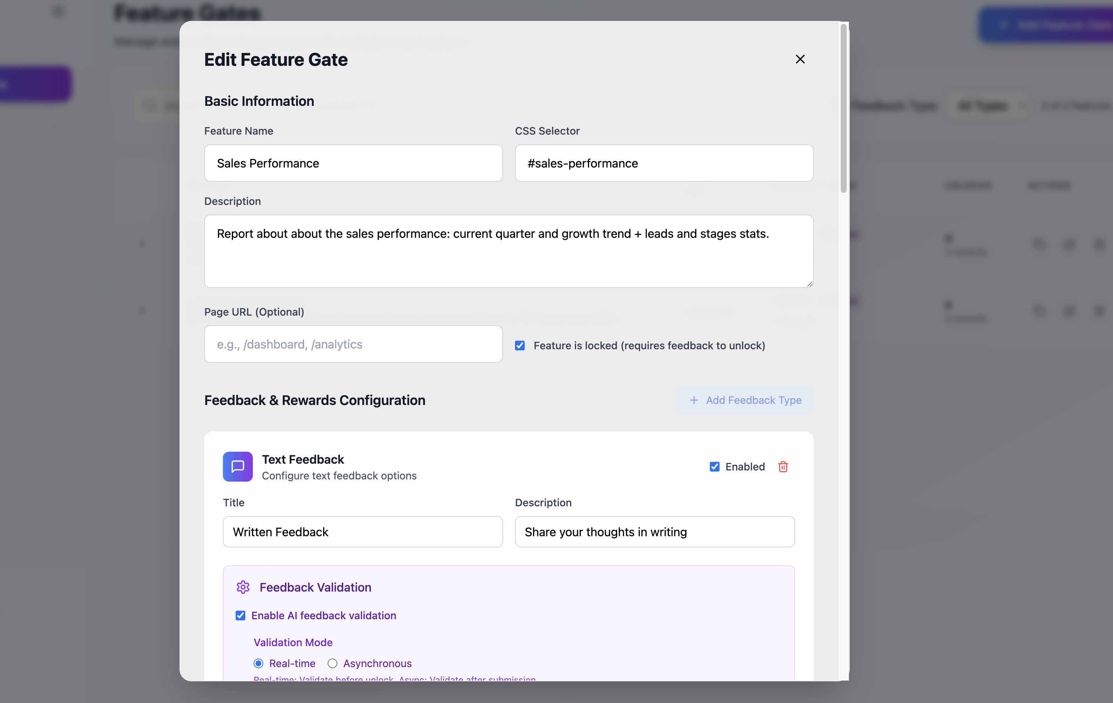Image resolution: width=1113 pixels, height=703 pixels.
Task: Select the Real-time validation mode
Action: click(x=258, y=664)
